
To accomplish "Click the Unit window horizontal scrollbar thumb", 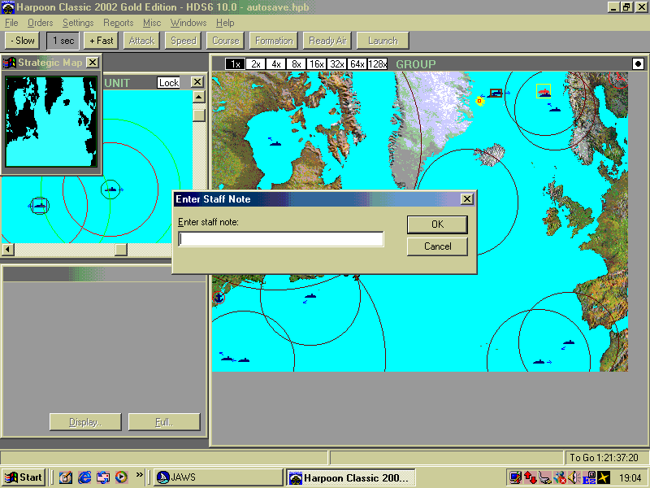I will pyautogui.click(x=120, y=250).
